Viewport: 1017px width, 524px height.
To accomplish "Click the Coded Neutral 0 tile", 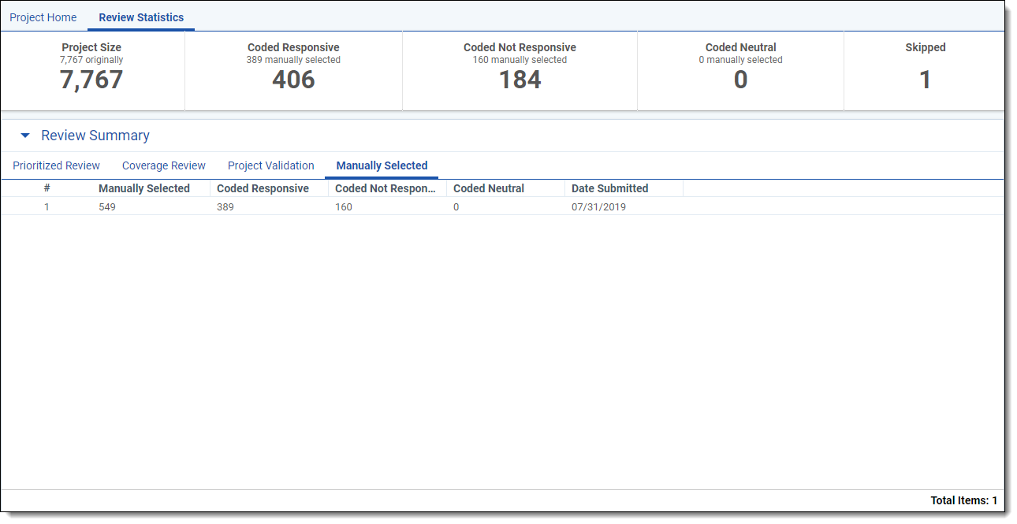I will point(740,71).
